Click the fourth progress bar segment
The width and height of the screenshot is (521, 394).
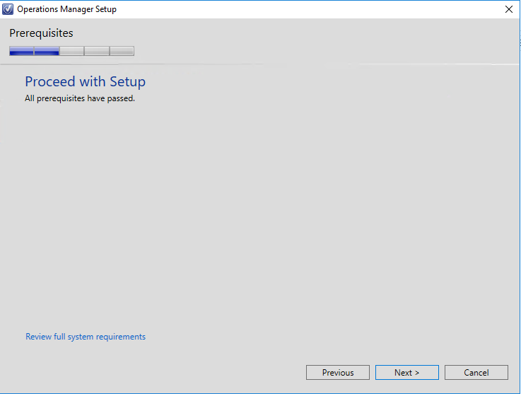pyautogui.click(x=97, y=51)
